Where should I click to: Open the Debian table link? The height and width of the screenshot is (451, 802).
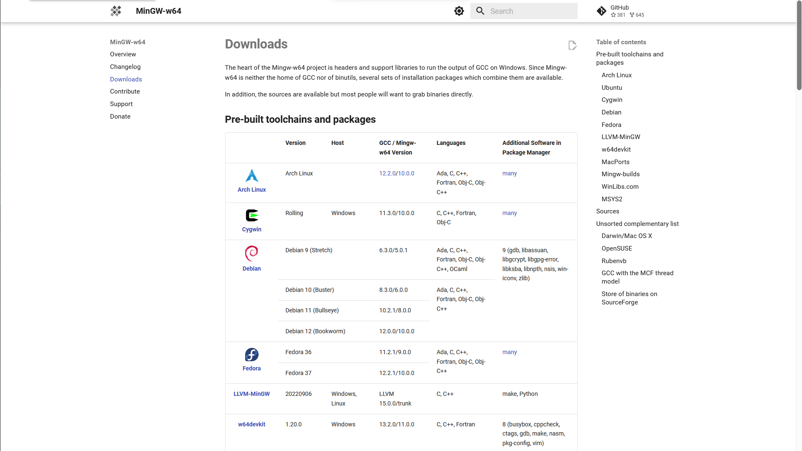(251, 269)
